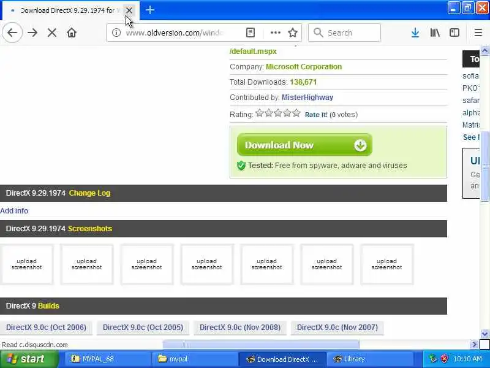Toggle reader view icon
This screenshot has height=368, width=490.
pos(251,33)
